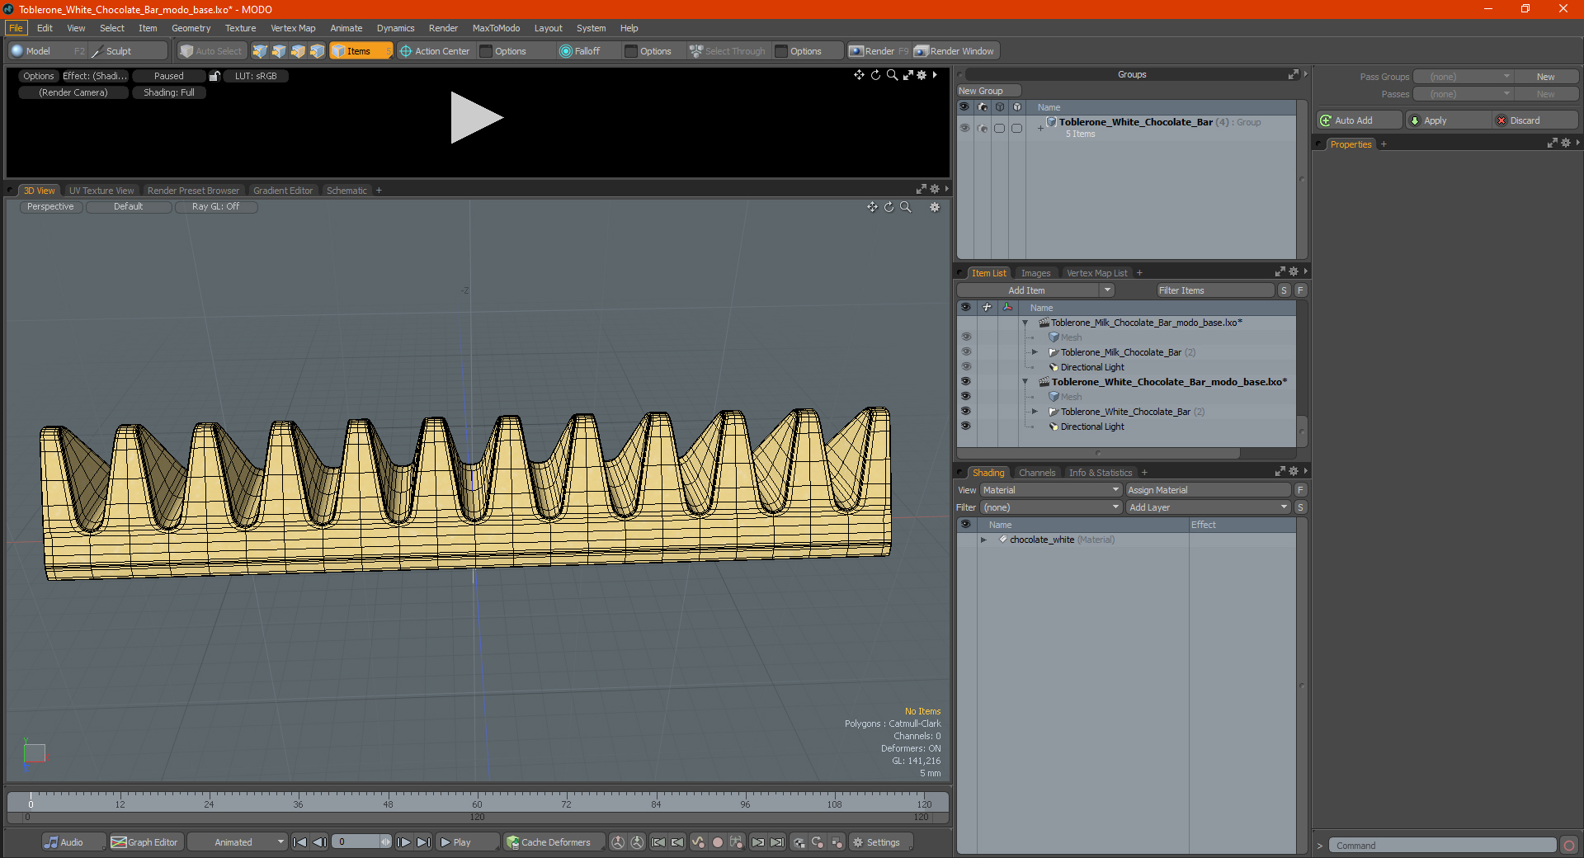Collapse Toblerone_Milk_Chocolate_Bar_modo_base.lxo scene tree
The width and height of the screenshot is (1584, 858).
click(1025, 323)
